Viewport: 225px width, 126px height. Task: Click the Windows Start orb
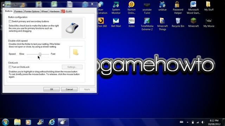(6, 122)
